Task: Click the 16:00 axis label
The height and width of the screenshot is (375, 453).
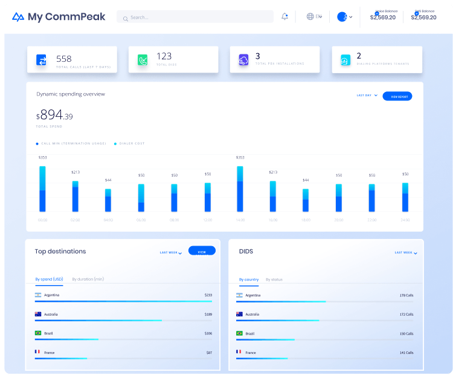Action: coord(273,220)
